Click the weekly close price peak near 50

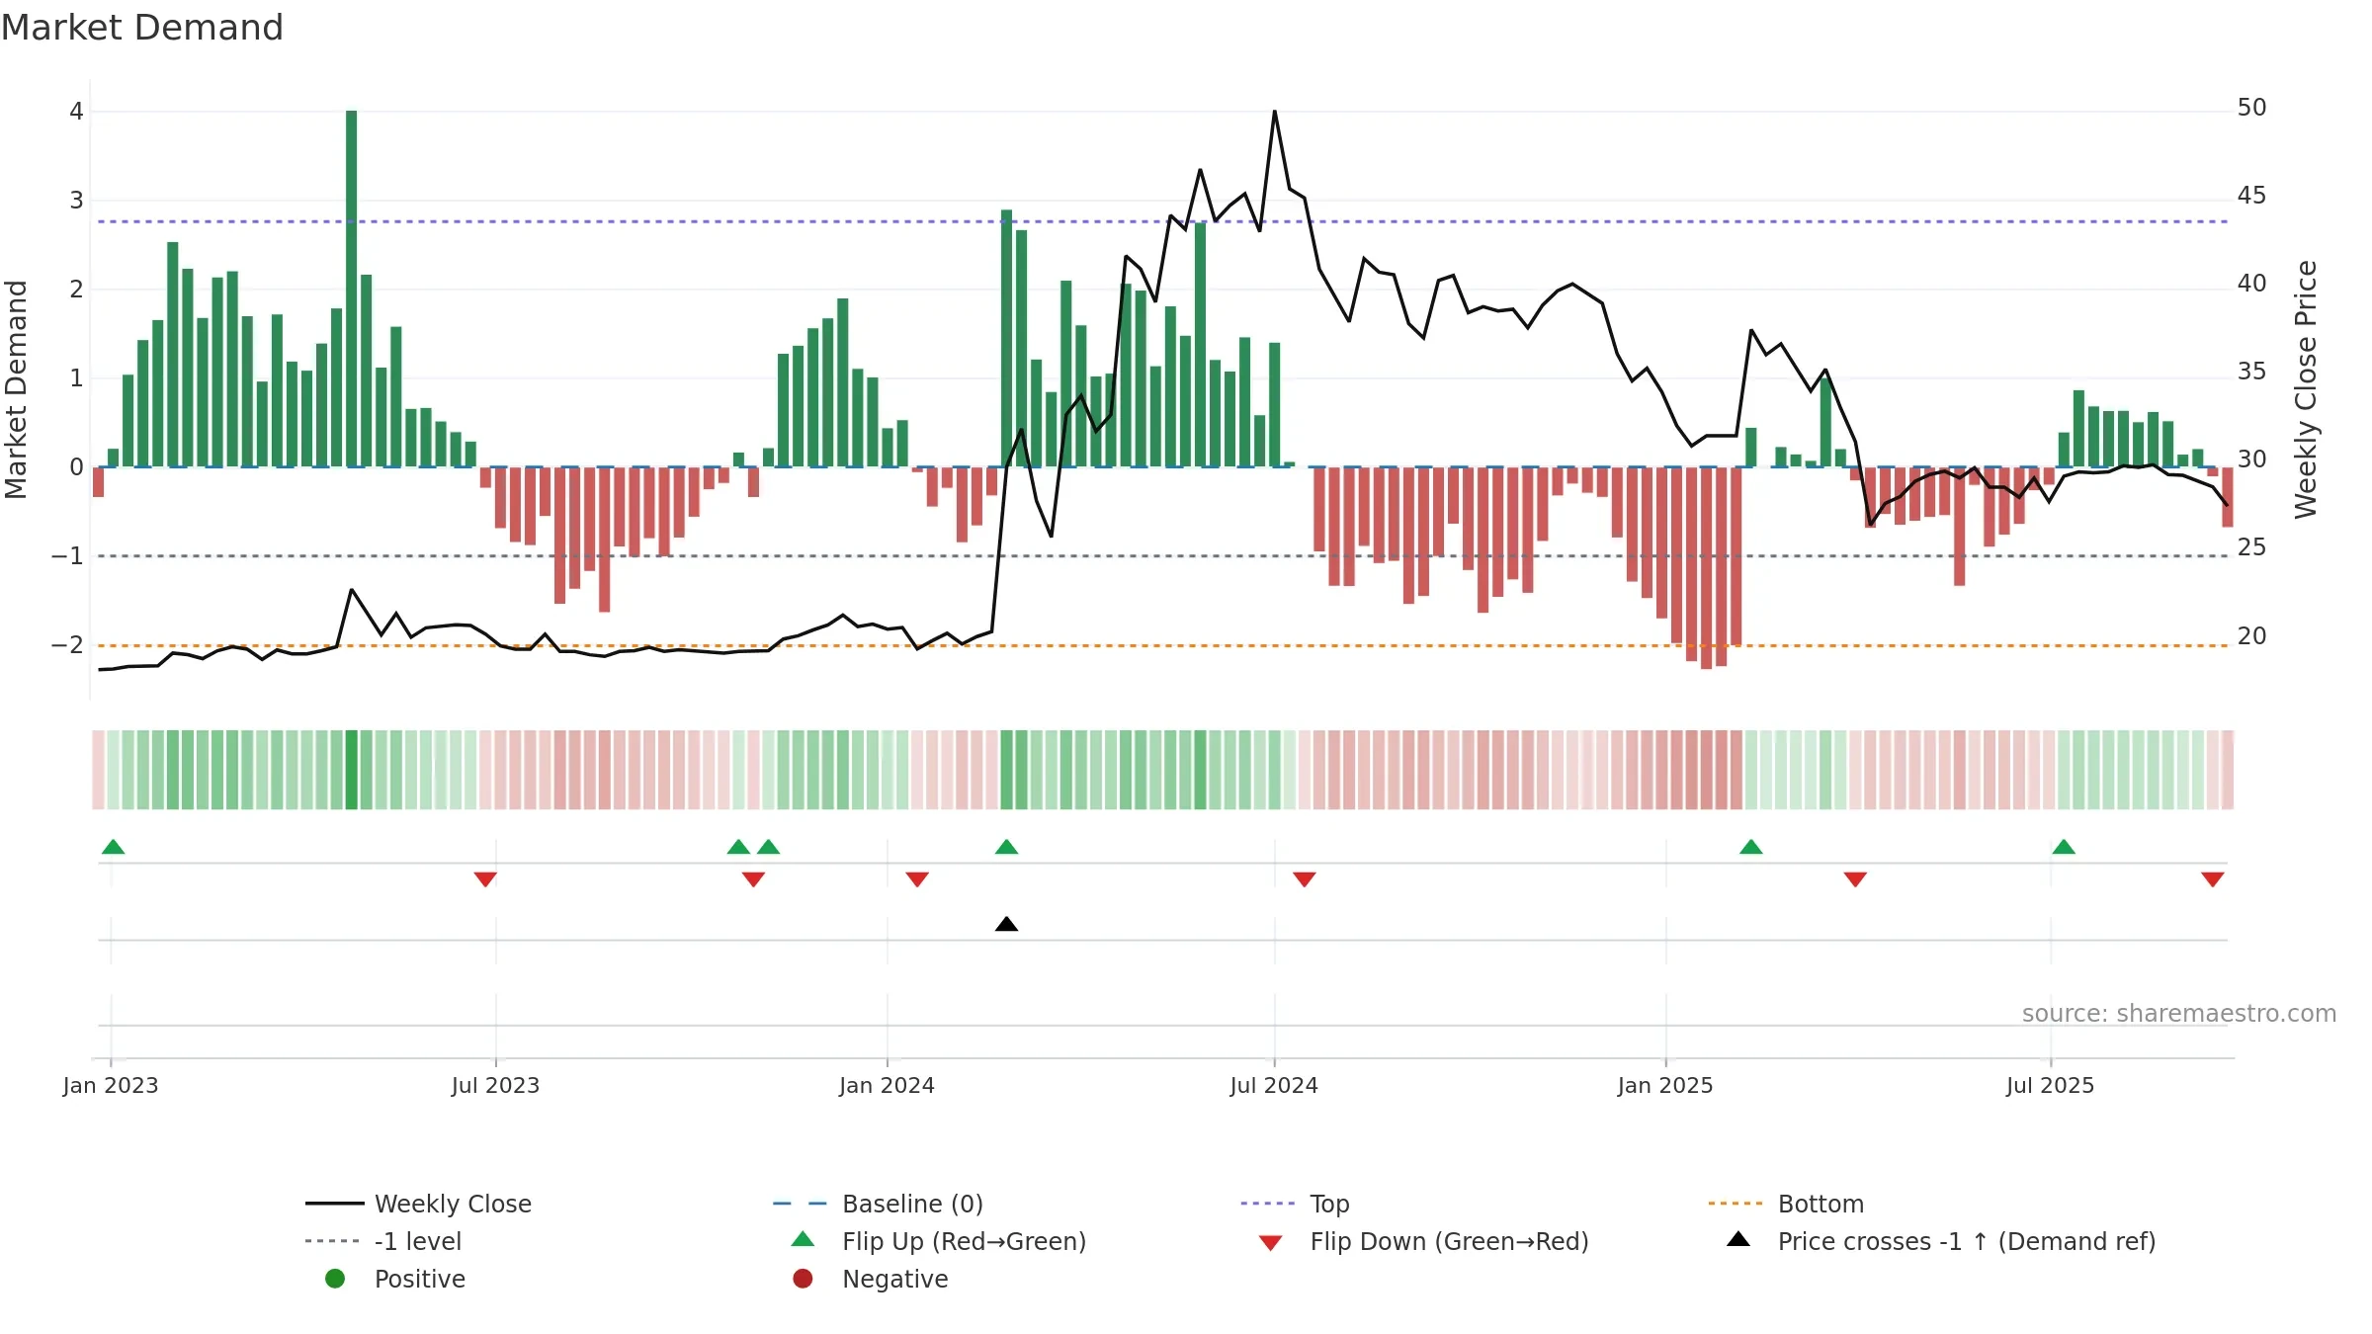point(1274,112)
